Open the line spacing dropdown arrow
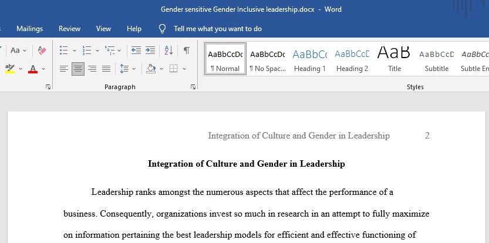This screenshot has width=489, height=243. tap(134, 69)
